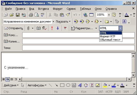Click the Копия... recipients button

[x=12, y=41]
